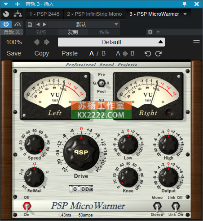Close the plugin window
Image resolution: width=203 pixels, height=221 pixels.
[197, 4]
